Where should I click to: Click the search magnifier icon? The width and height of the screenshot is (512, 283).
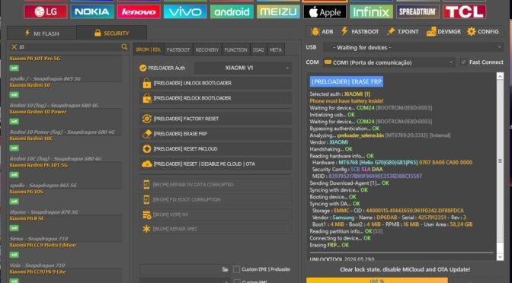124,47
